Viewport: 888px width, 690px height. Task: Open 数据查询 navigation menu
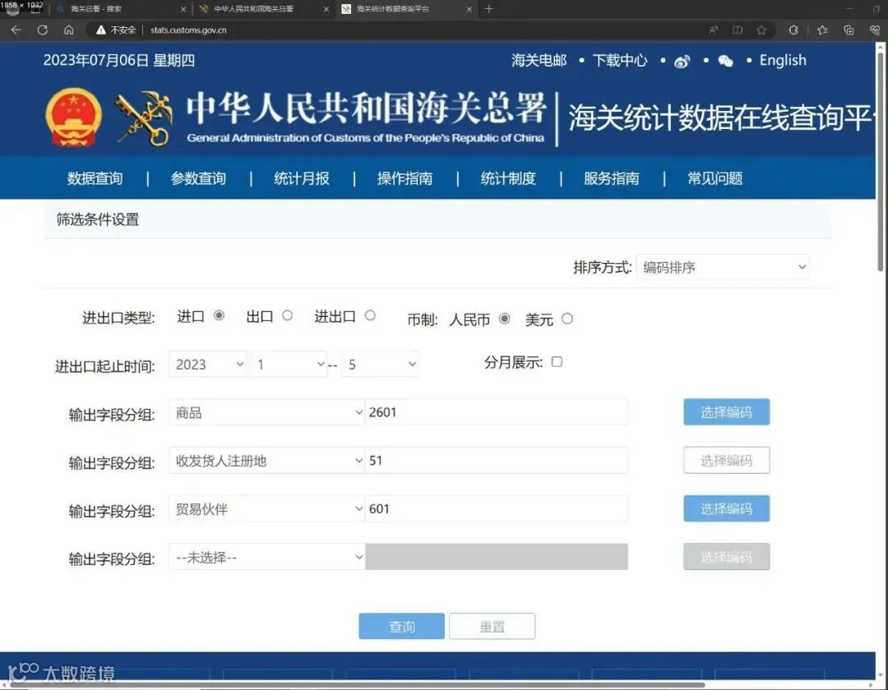[95, 179]
